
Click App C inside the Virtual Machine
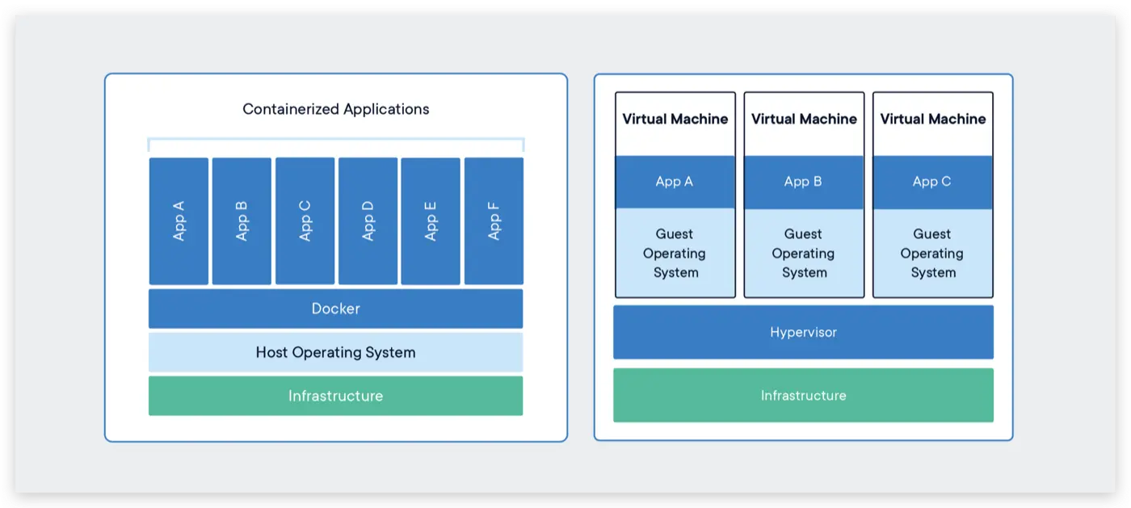point(933,182)
